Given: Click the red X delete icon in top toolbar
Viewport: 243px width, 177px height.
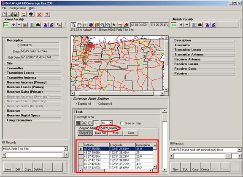Looking at the screenshot, I should [x=39, y=15].
